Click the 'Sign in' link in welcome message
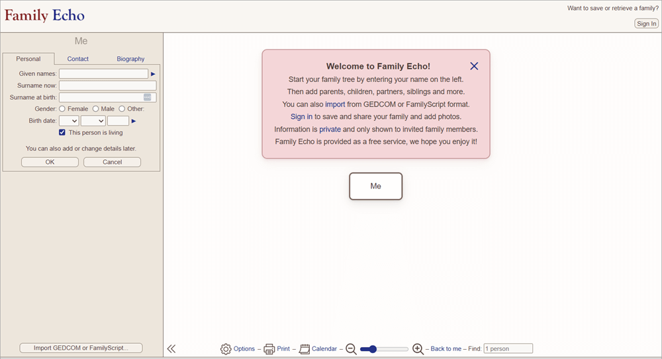The height and width of the screenshot is (359, 662). 301,116
